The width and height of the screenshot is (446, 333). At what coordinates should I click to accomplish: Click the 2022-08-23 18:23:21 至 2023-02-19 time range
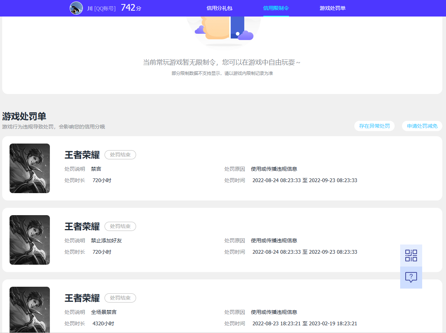pos(305,323)
